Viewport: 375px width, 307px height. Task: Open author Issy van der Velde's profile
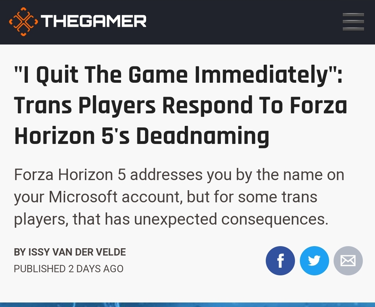pos(77,252)
